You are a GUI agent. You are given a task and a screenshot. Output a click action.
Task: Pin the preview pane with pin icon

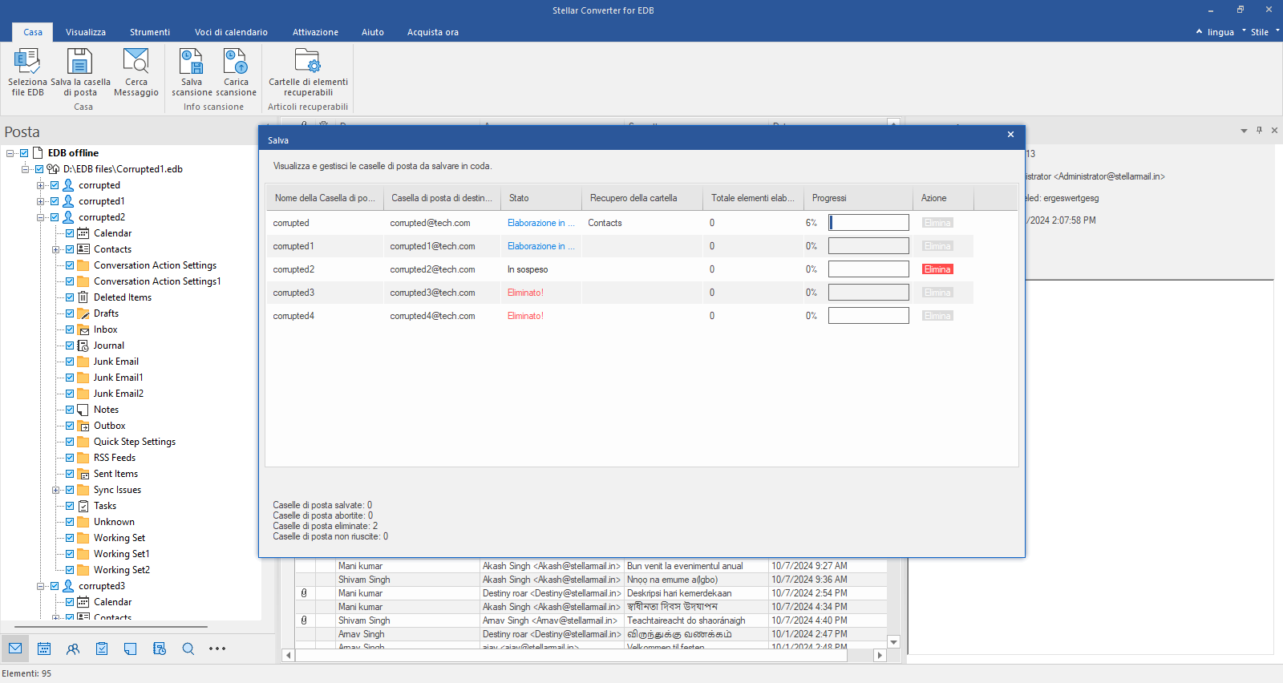pyautogui.click(x=1259, y=130)
